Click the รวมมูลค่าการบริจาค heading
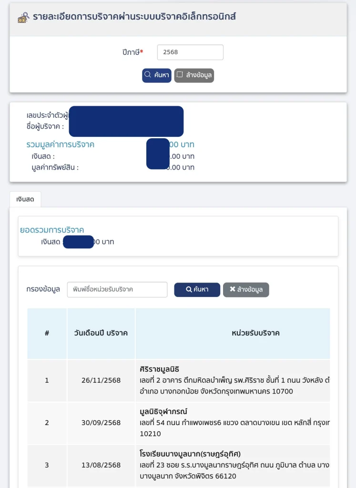The height and width of the screenshot is (488, 356). point(61,144)
